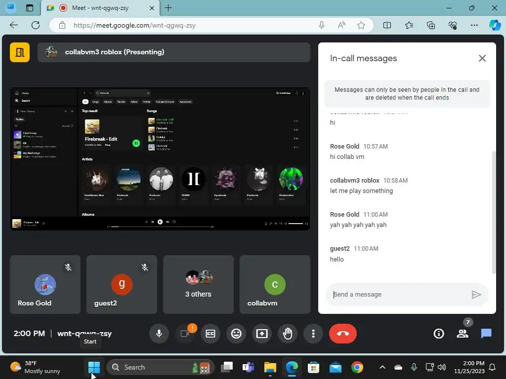
Task: Select the collabvm participant tile
Action: pyautogui.click(x=275, y=284)
